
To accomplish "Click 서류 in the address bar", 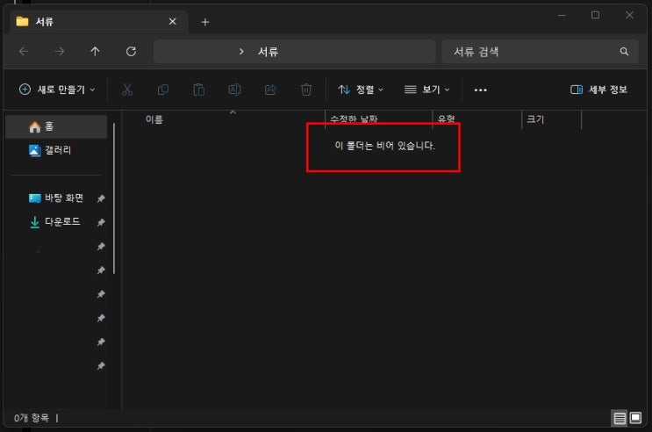I will click(x=269, y=52).
